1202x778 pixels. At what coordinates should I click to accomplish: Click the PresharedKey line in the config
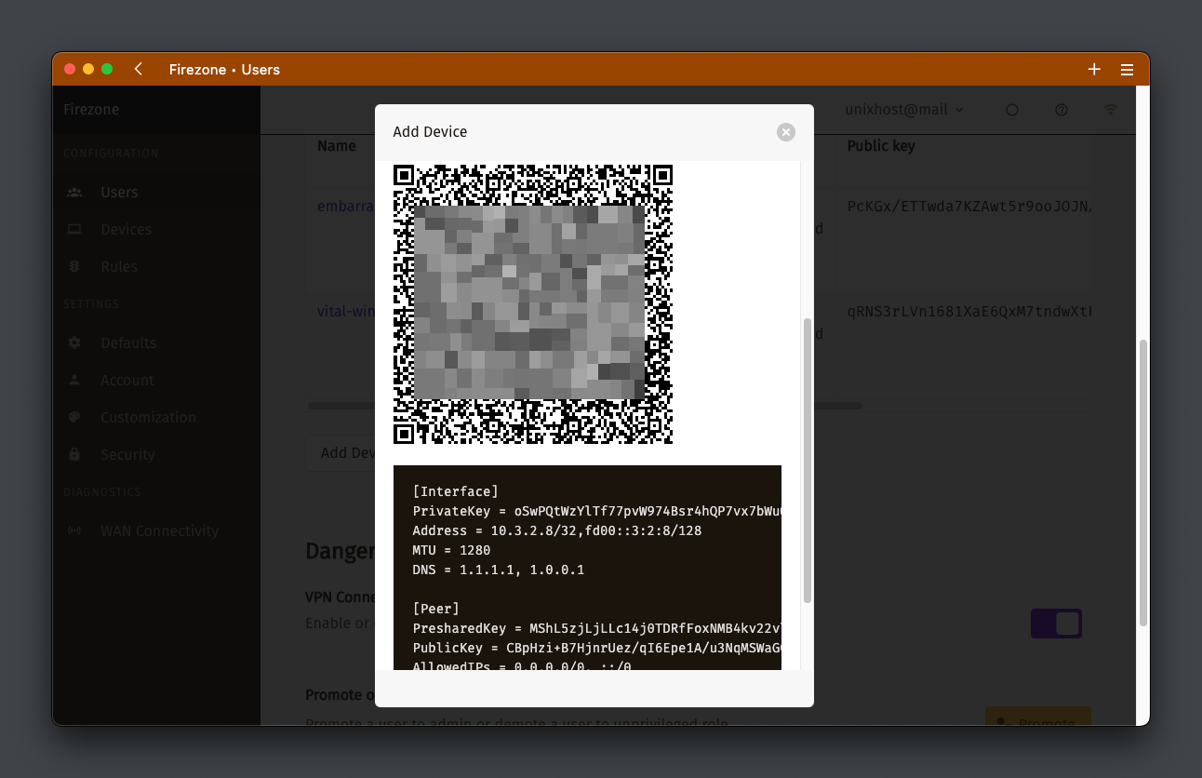pos(596,628)
